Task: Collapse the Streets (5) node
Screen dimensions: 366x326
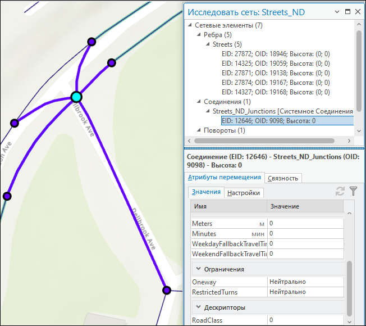Action: click(x=208, y=44)
